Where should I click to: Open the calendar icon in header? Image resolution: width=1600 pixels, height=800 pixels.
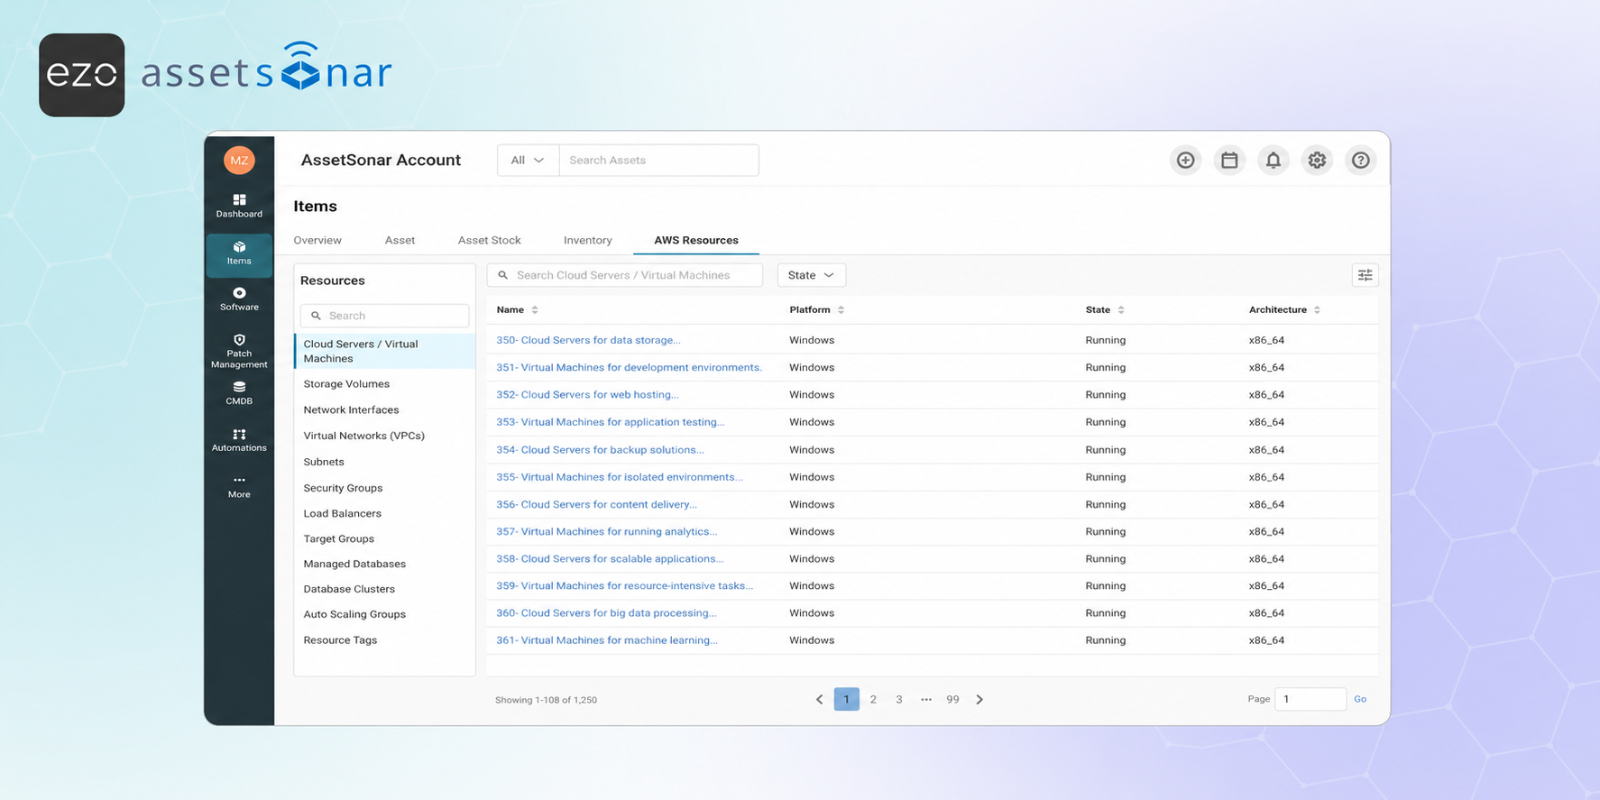1229,161
